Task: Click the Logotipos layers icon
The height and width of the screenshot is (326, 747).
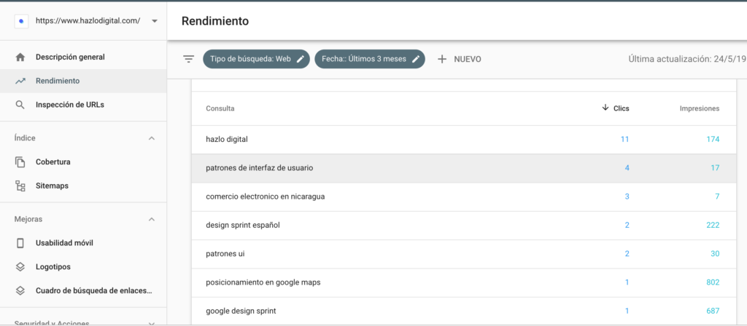Action: 20,267
